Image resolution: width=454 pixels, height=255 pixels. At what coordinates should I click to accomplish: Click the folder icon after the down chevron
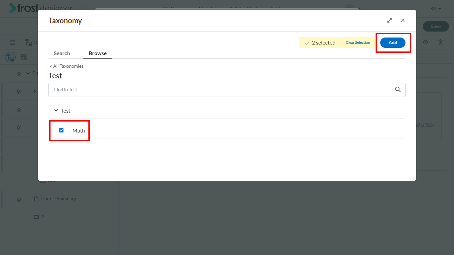35,73
